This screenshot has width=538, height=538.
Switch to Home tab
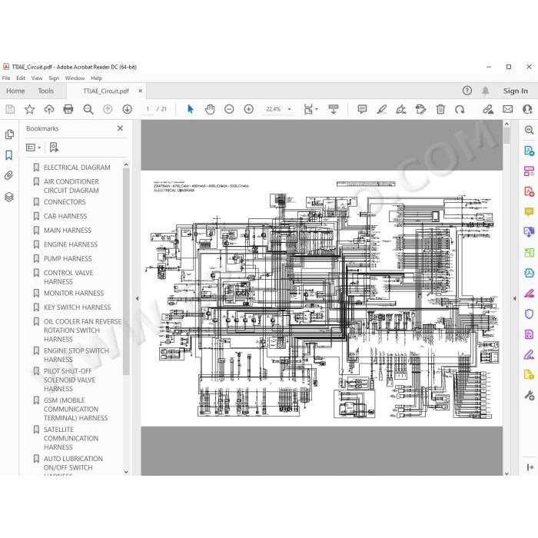point(15,91)
